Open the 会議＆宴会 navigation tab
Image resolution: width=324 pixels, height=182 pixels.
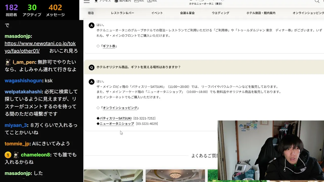click(187, 13)
